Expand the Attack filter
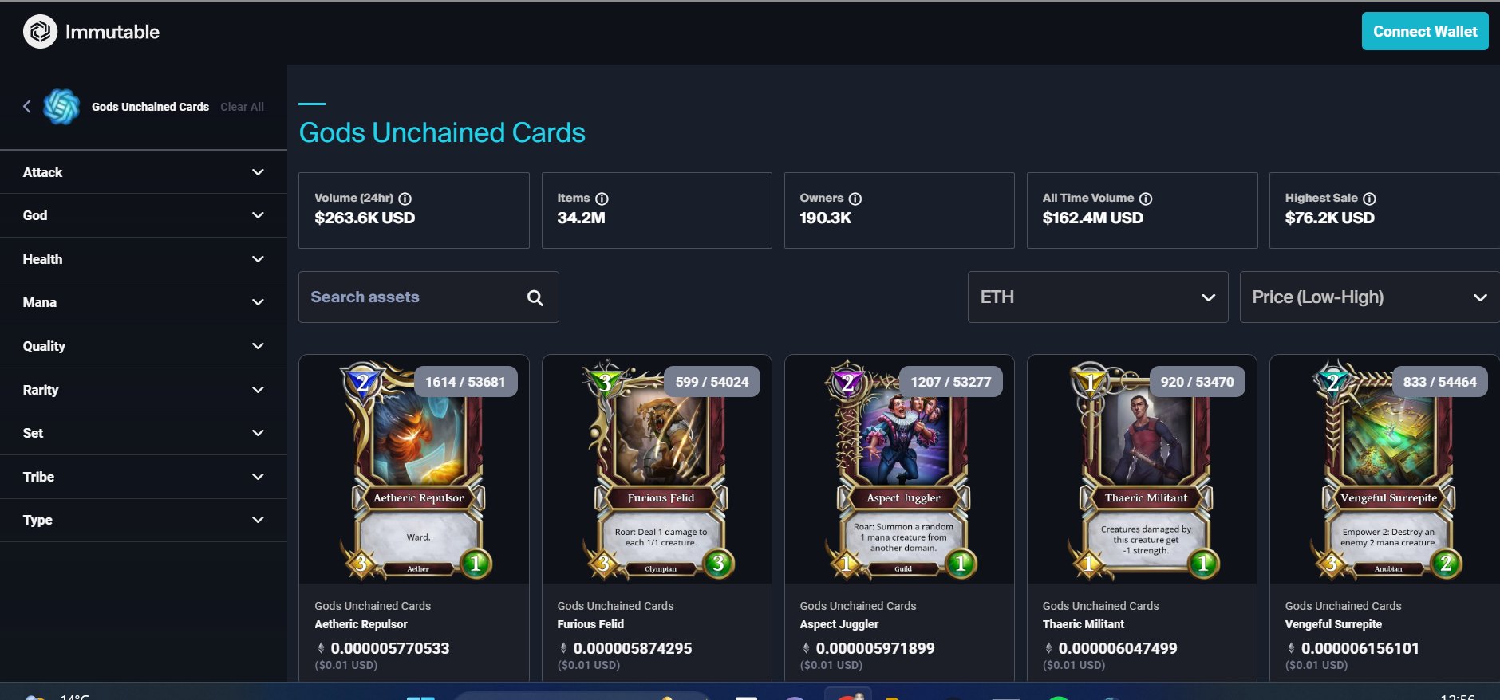The image size is (1500, 700). pyautogui.click(x=144, y=172)
